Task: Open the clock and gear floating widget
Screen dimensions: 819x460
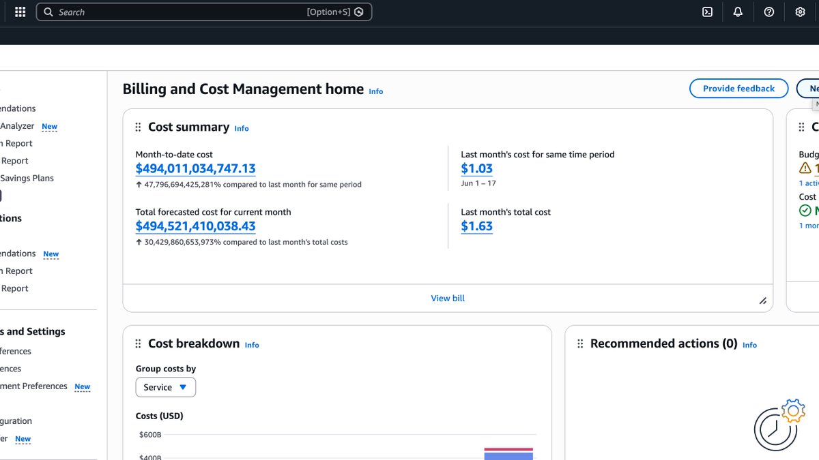Action: [x=779, y=425]
